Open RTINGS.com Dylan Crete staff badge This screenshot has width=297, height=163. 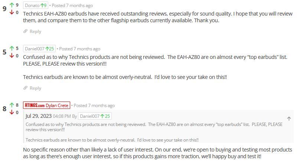[47, 105]
